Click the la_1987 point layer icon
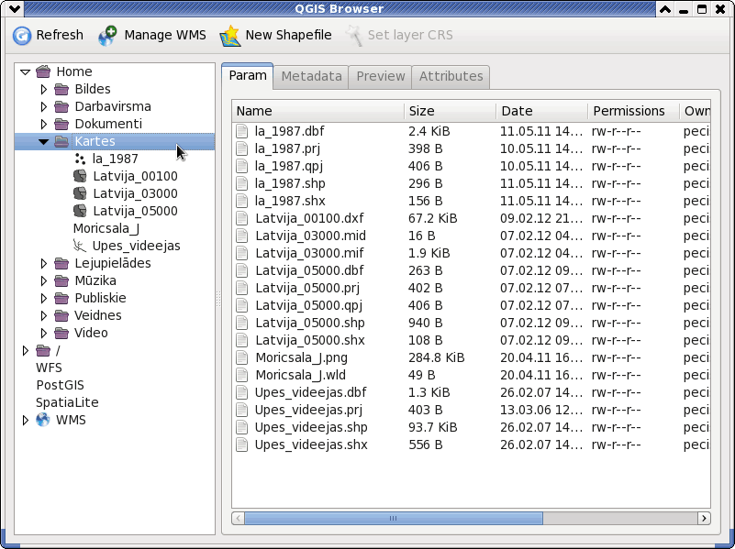The height and width of the screenshot is (549, 735). point(80,159)
